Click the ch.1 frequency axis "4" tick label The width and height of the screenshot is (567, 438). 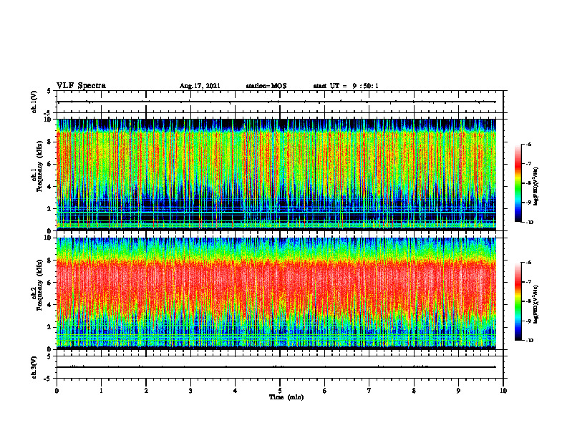50,187
